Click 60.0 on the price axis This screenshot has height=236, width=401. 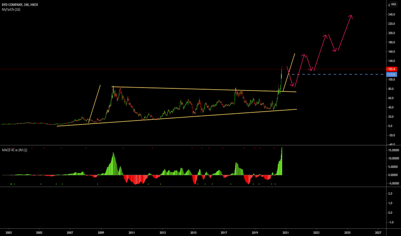[391, 98]
